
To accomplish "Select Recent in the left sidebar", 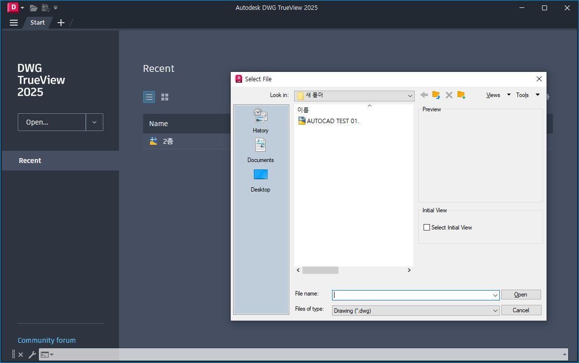I will tap(60, 161).
